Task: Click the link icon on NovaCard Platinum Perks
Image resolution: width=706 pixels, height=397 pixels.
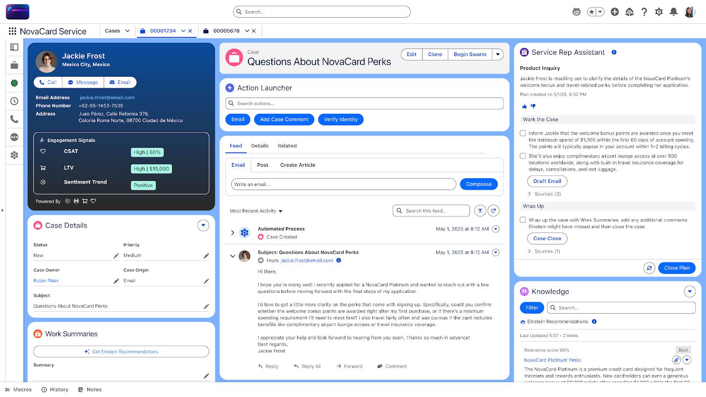Action: coord(676,360)
